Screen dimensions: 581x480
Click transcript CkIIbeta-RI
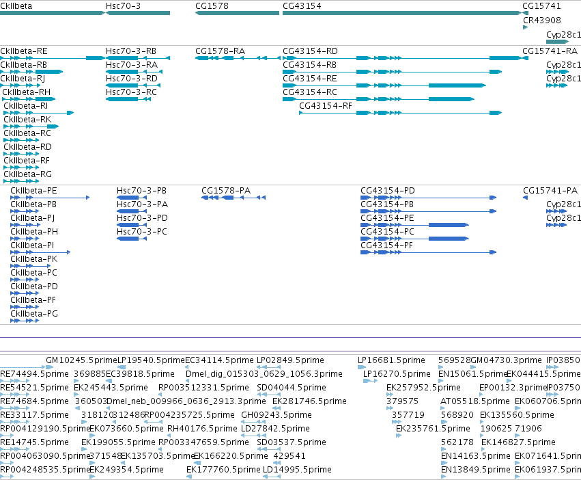pos(39,113)
